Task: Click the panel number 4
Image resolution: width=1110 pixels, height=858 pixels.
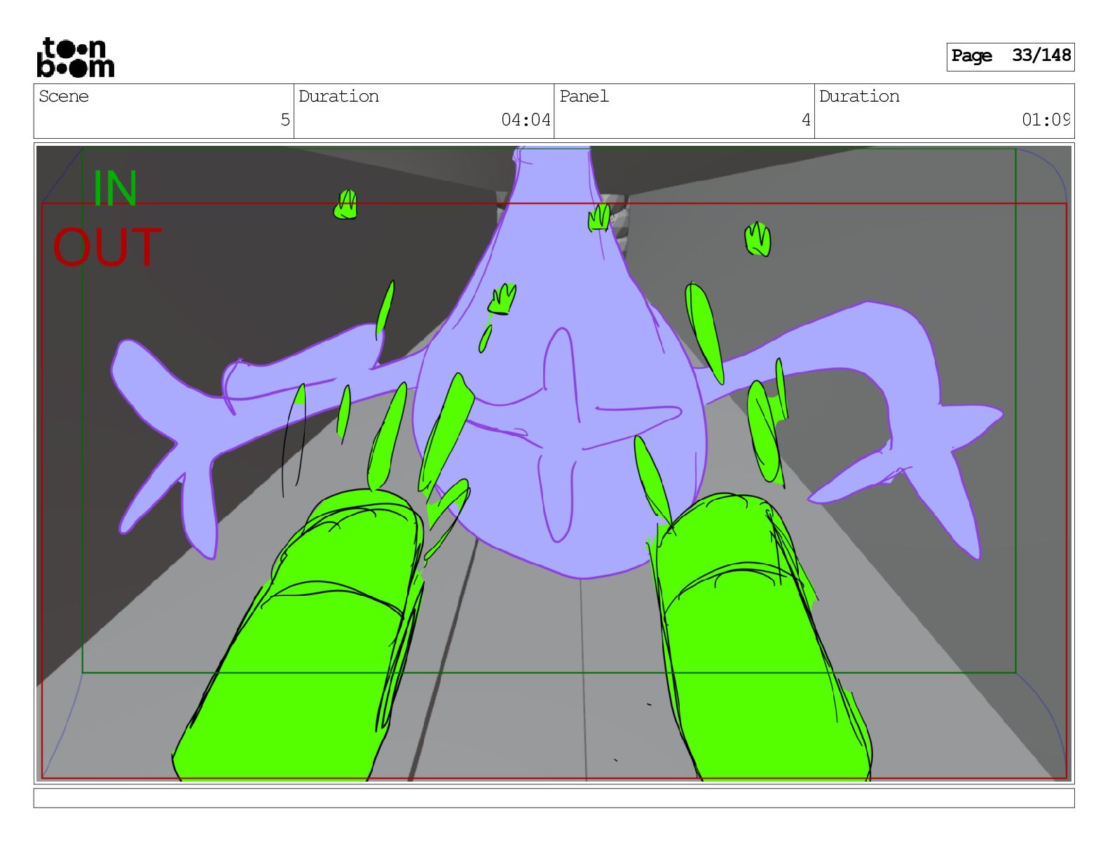Action: [806, 120]
